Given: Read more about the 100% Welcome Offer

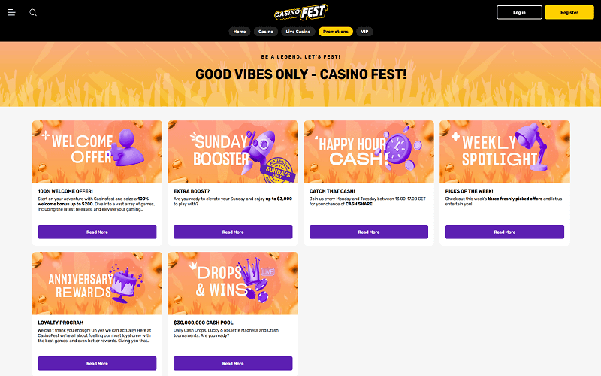Looking at the screenshot, I should tap(97, 232).
